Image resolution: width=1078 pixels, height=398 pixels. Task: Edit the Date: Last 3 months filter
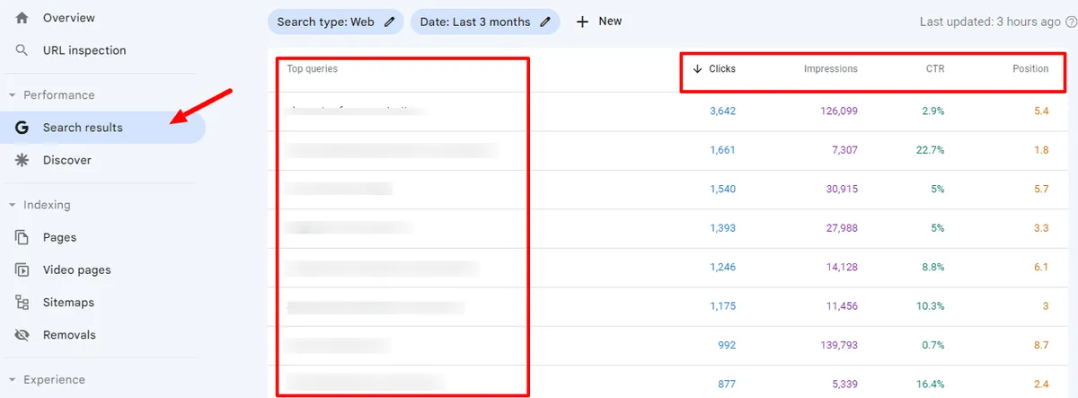click(x=485, y=22)
